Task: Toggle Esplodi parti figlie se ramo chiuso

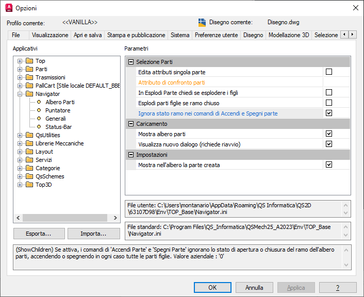Action: pos(329,103)
